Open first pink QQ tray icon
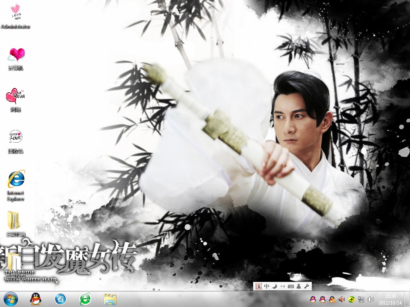 tap(313, 299)
